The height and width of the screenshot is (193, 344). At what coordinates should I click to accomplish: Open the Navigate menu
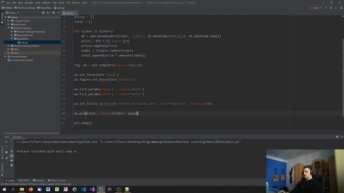point(29,3)
